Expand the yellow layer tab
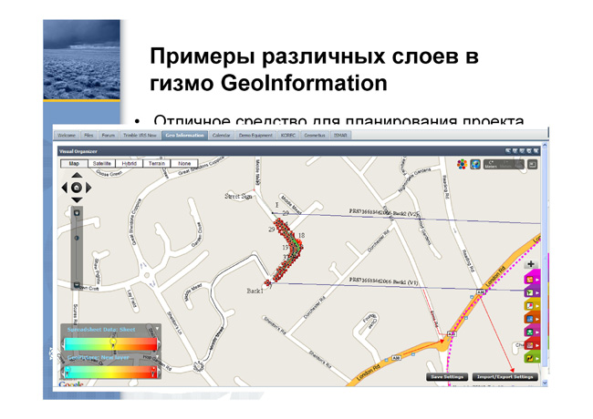Screen dimensions: 593x419 click(x=532, y=305)
